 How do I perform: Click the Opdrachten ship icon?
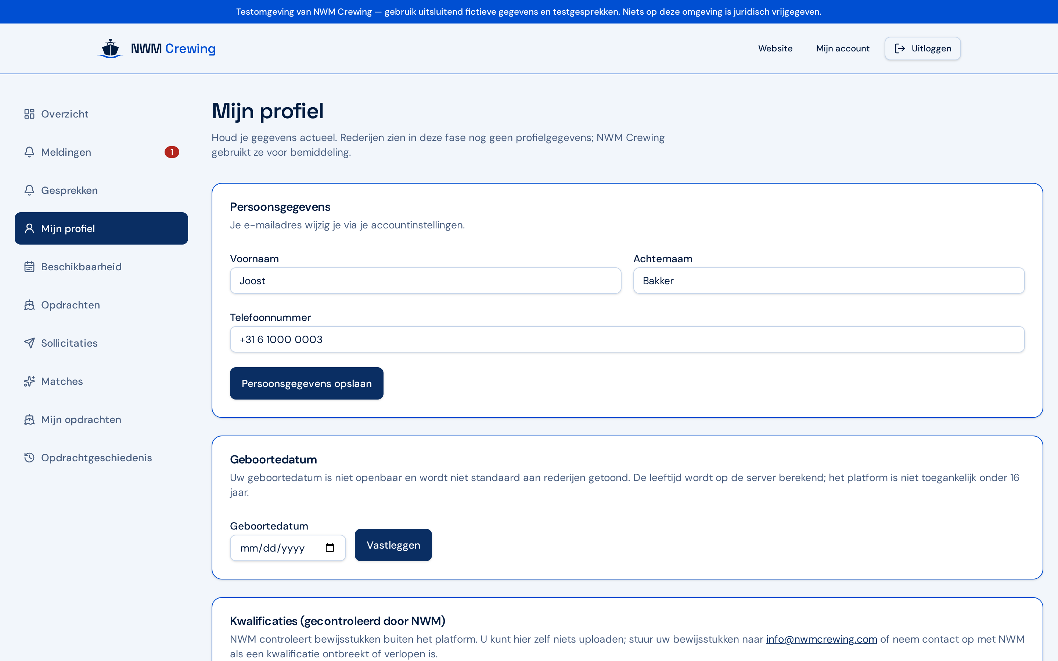[x=29, y=305]
